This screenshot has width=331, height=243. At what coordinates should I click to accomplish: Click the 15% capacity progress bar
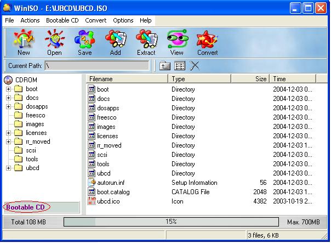(x=171, y=222)
